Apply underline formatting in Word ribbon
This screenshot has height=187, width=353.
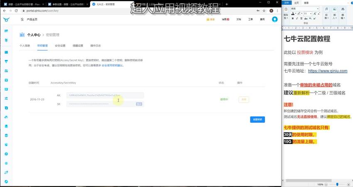[301, 18]
